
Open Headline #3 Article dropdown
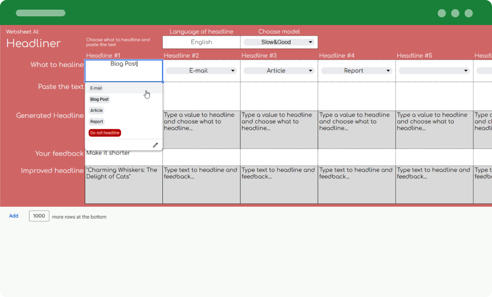tap(279, 71)
